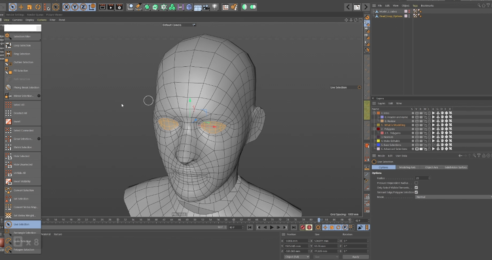Click blue color swatch of 5. Base Selections
The height and width of the screenshot is (260, 492).
pos(378,145)
